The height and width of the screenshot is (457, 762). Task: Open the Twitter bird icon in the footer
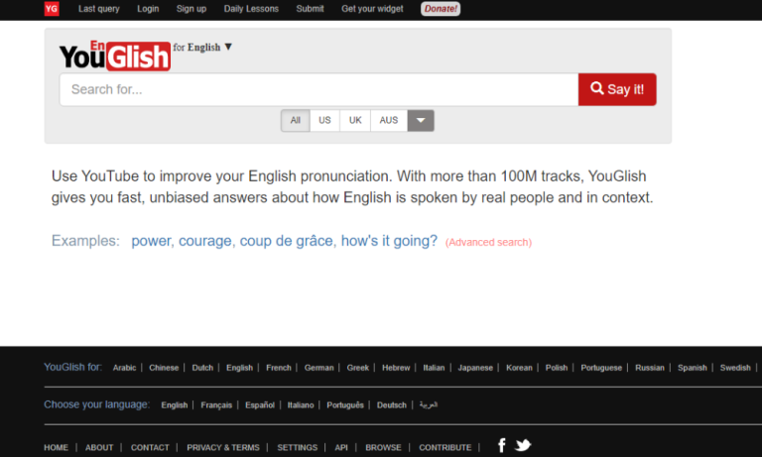[523, 445]
